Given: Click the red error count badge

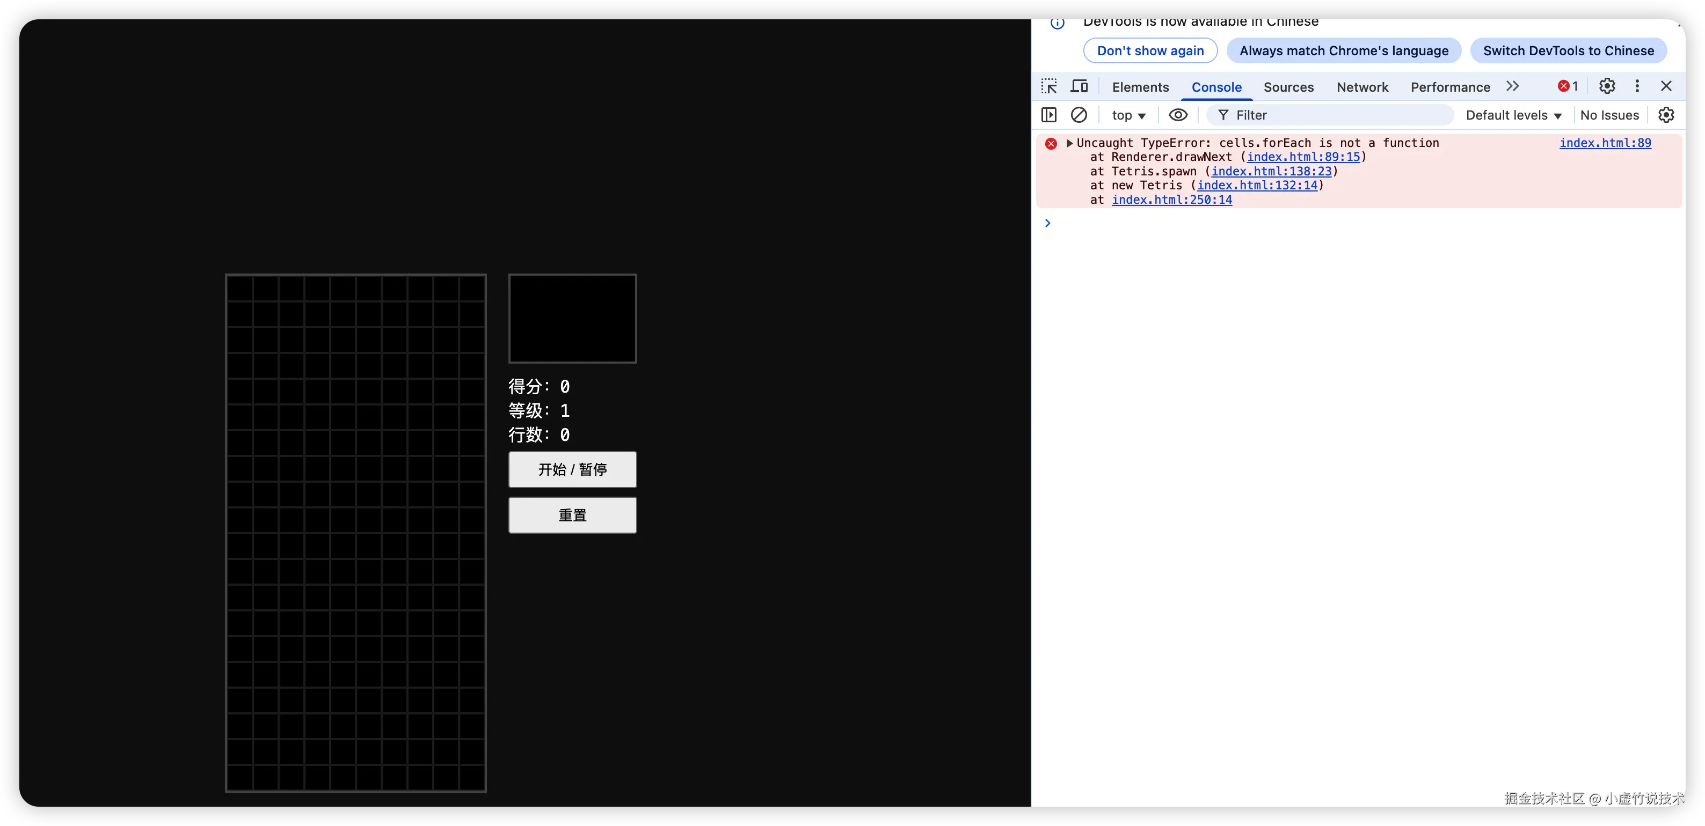Looking at the screenshot, I should 1568,86.
